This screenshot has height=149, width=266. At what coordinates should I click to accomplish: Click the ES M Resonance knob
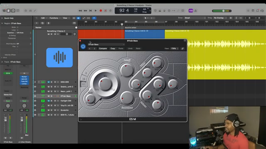click(127, 98)
